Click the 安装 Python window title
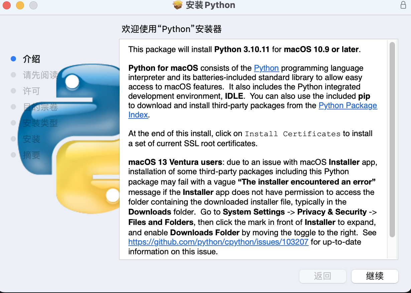Viewport: 411px width, 293px height. (211, 5)
